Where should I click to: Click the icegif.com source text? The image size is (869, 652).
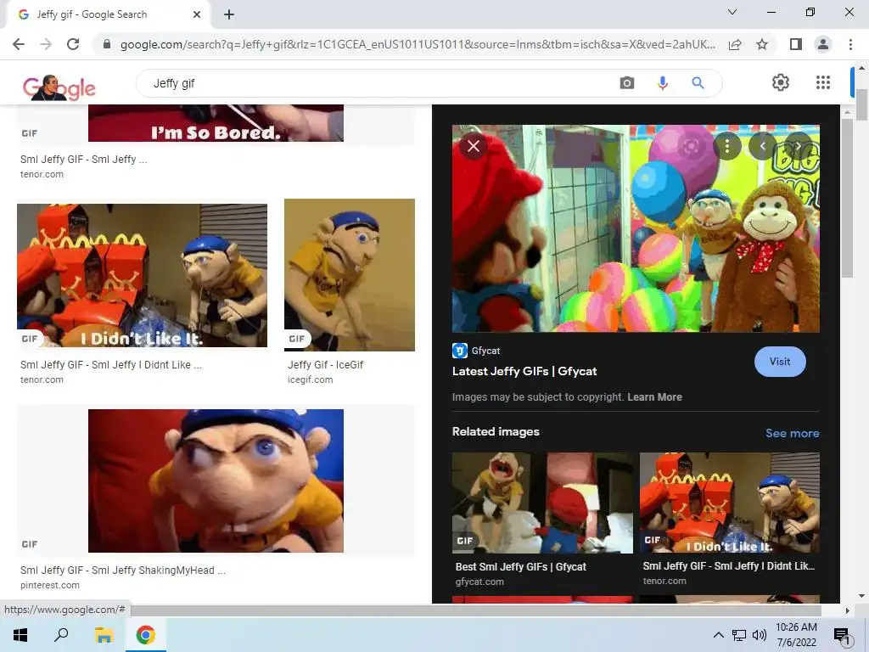[x=311, y=379]
